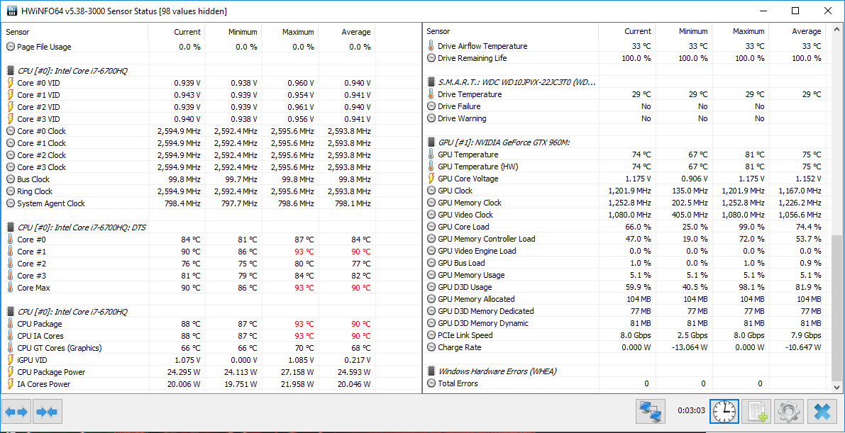Click the icon next to Total Errors

point(431,383)
